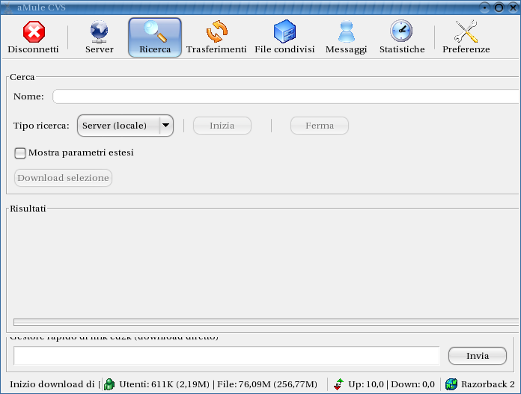Screen dimensions: 521x394
Task: Focus the Nome search text field
Action: click(284, 96)
